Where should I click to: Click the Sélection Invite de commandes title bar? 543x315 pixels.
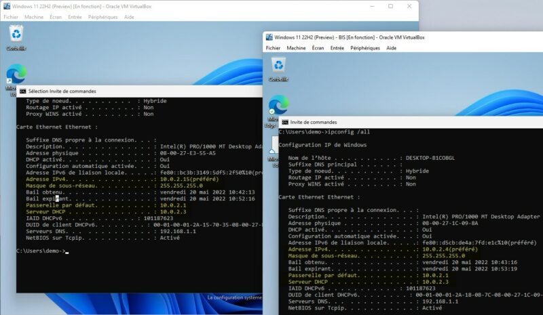click(x=140, y=91)
